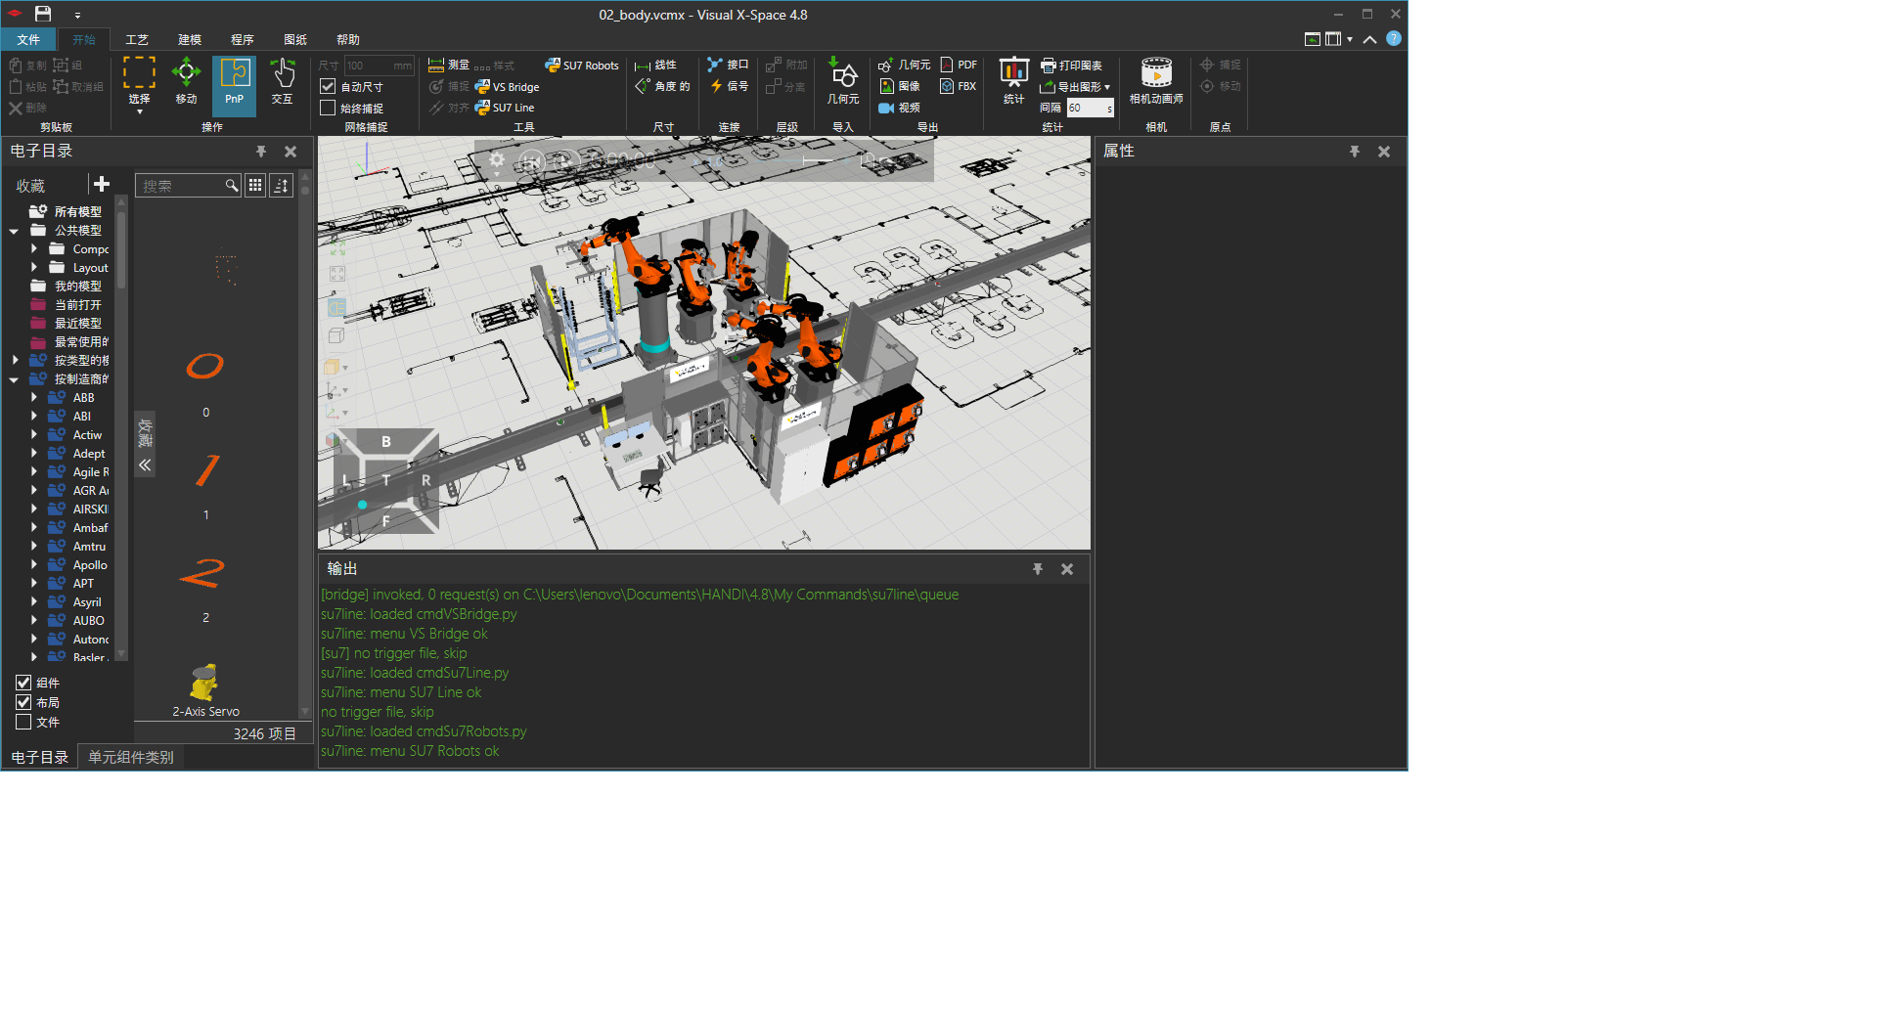Export 视频 video
This screenshot has width=1878, height=1017.
click(900, 108)
